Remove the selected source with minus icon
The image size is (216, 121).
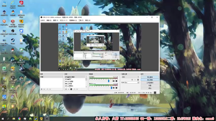[x=69, y=89]
